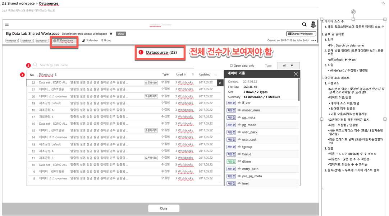
Task: Toggle the favorite star beside workspace description
Action: pyautogui.click(x=111, y=34)
